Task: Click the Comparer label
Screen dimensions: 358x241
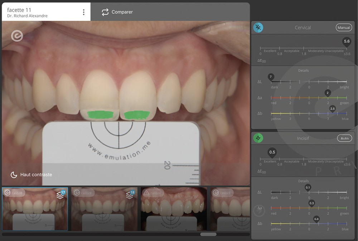Action: [122, 12]
